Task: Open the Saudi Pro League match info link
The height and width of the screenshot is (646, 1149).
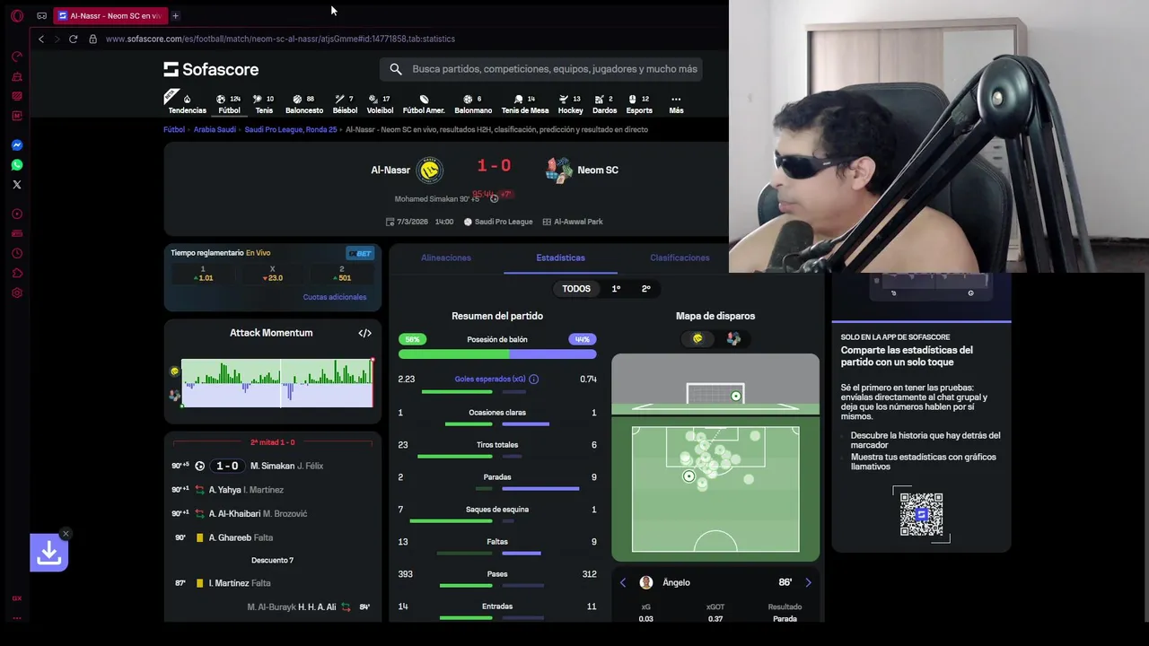Action: pos(498,222)
